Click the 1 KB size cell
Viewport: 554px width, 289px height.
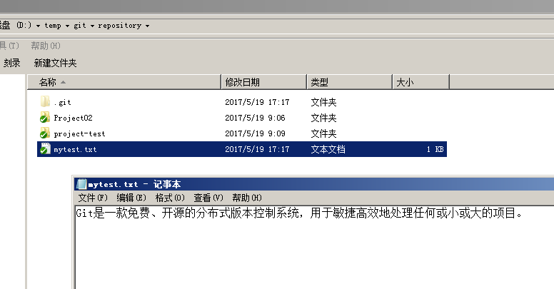pos(435,149)
